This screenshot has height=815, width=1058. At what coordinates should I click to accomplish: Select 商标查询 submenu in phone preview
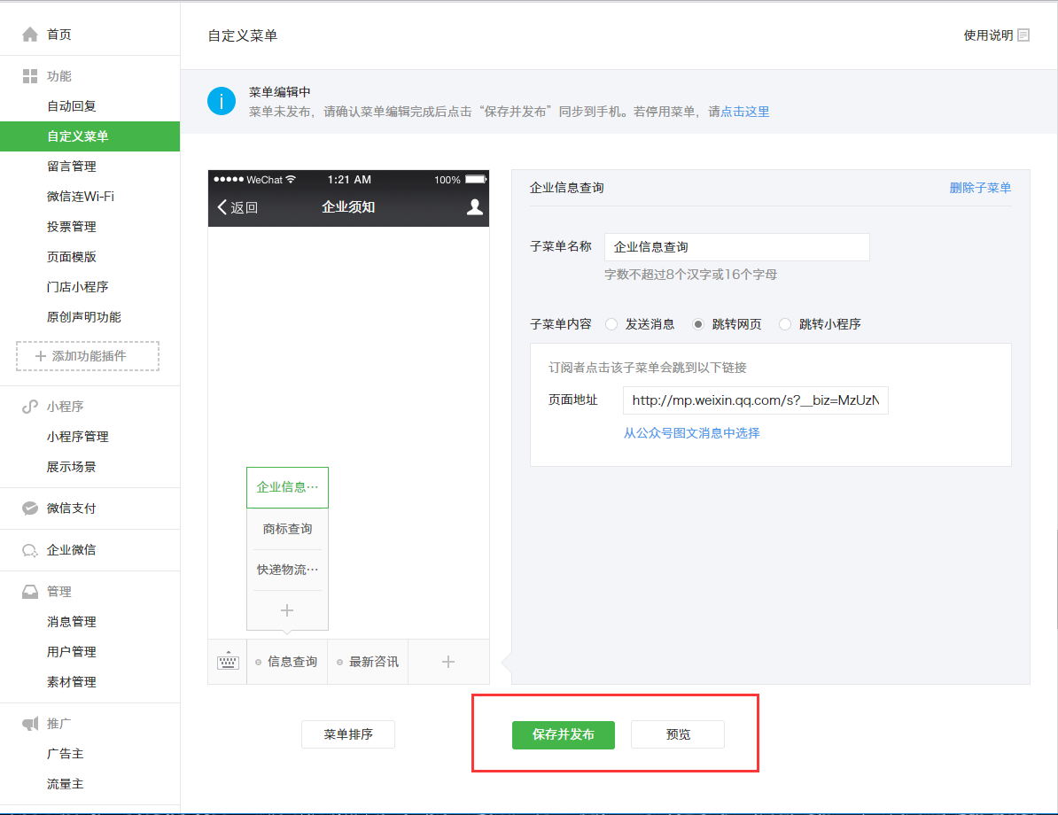287,529
